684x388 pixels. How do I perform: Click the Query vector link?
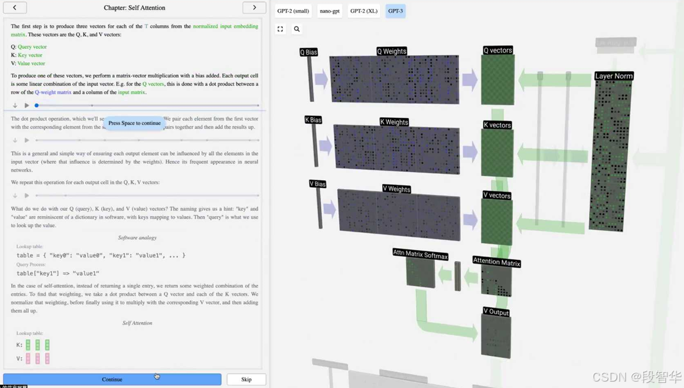pyautogui.click(x=32, y=47)
